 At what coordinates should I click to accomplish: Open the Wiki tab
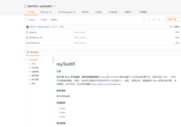[85, 12]
